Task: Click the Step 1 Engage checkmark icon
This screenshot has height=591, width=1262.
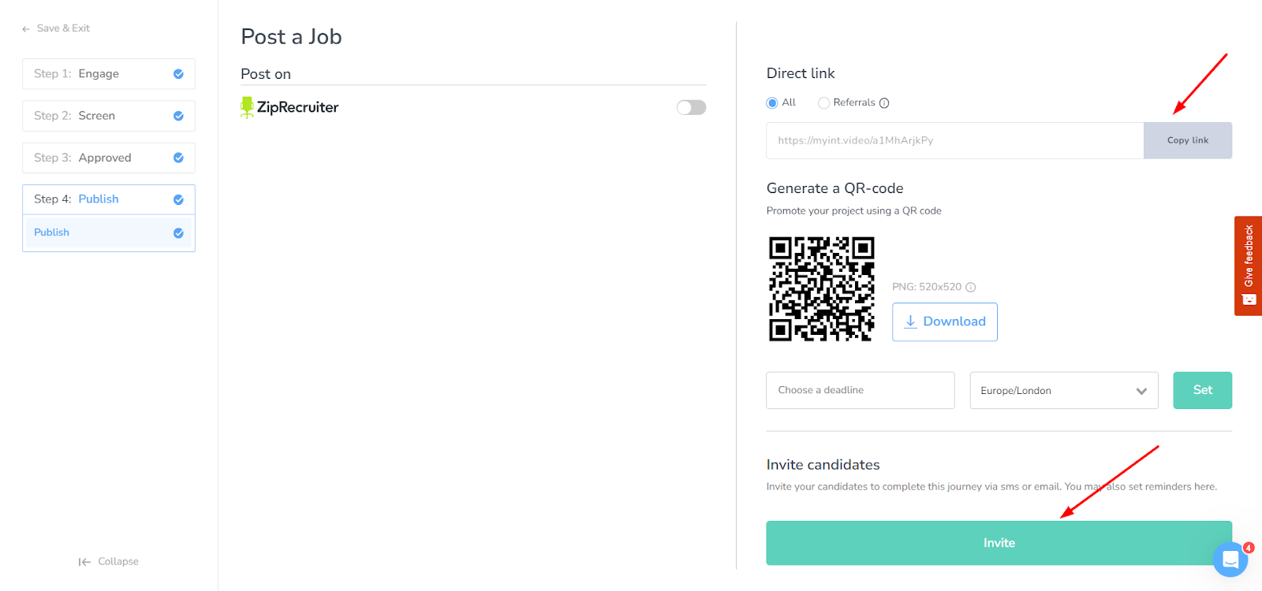Action: 178,74
